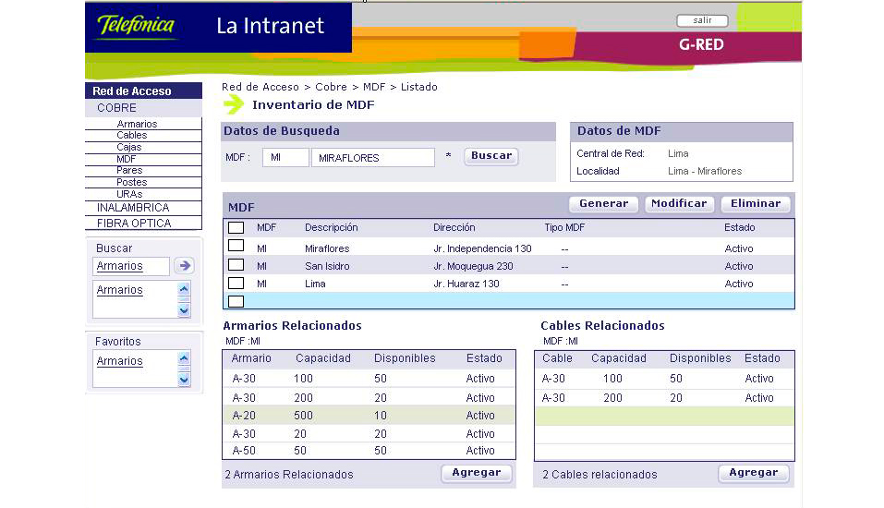Click the MIRAFLORES text input field
This screenshot has width=884, height=508.
(372, 158)
